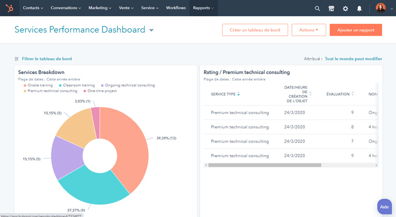Toggle Ongoing technical consulting legend item
Screen dimensions: 396x217
[x=128, y=85]
